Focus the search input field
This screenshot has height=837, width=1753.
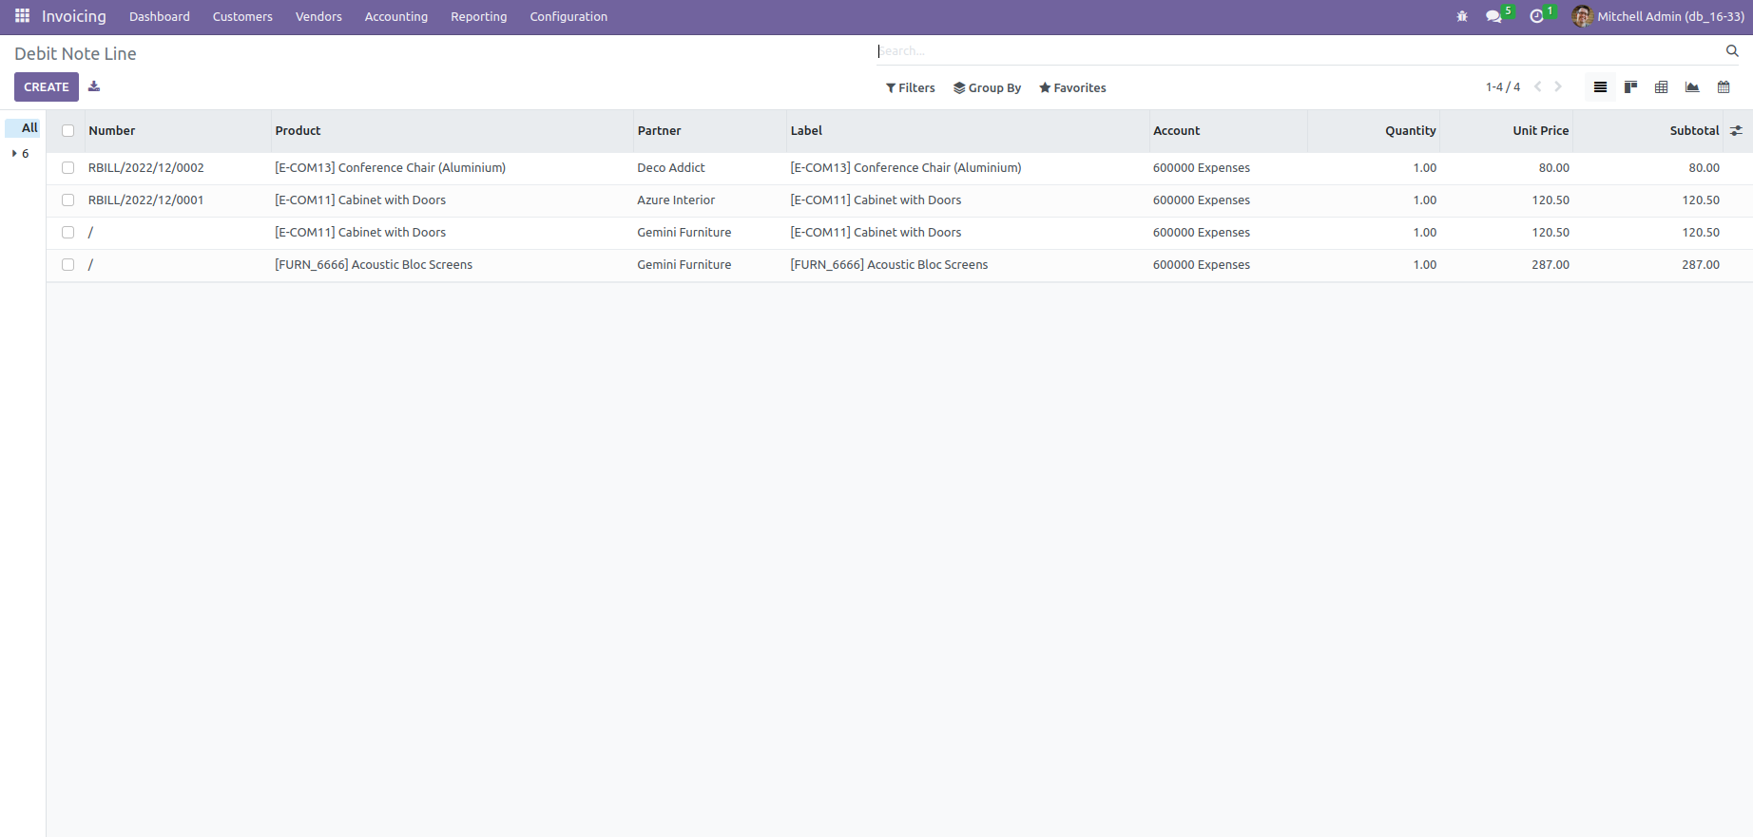1299,51
